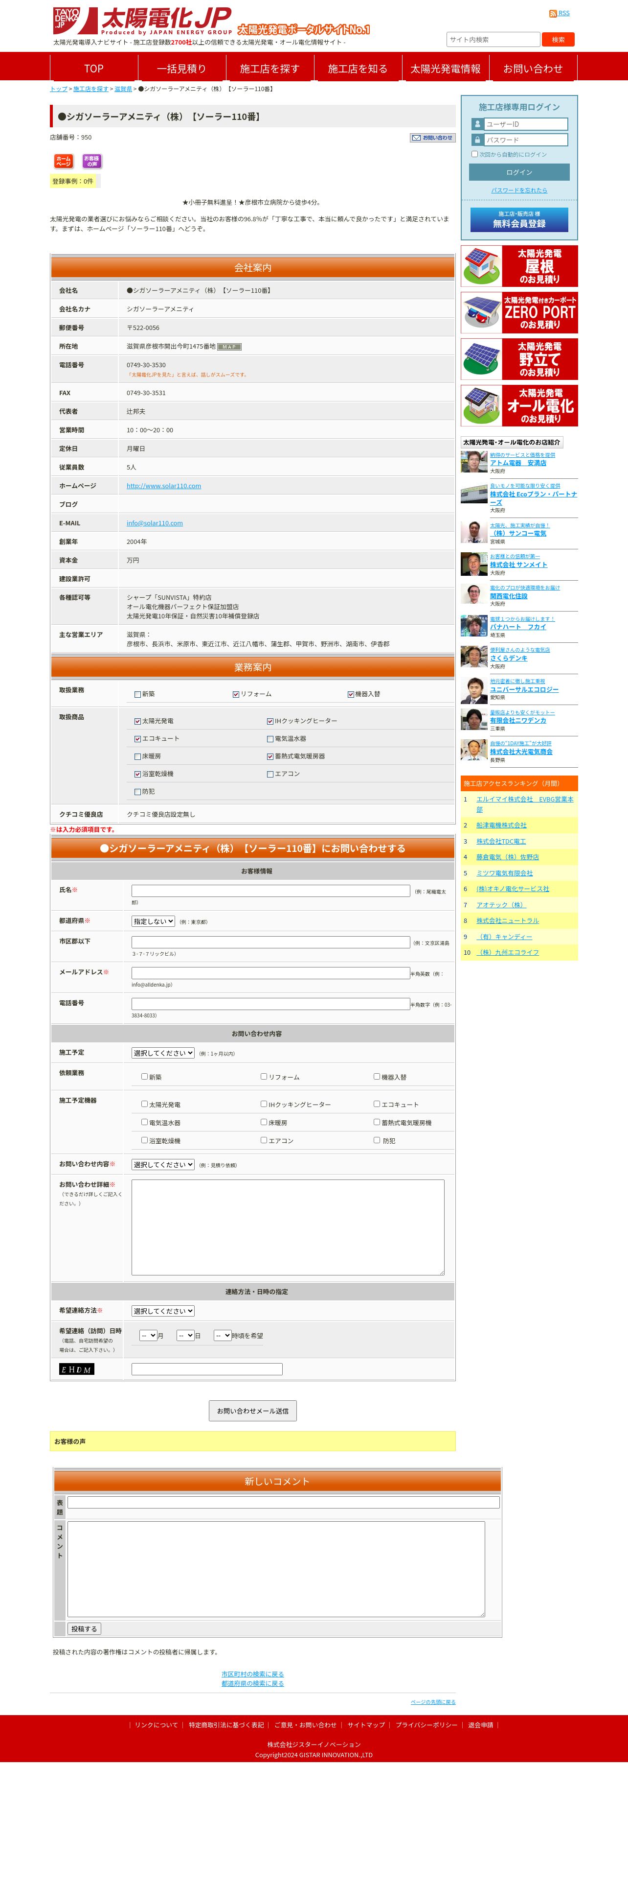This screenshot has width=628, height=1886.
Task: Open the orange ホームページ icon
Action: (x=64, y=160)
